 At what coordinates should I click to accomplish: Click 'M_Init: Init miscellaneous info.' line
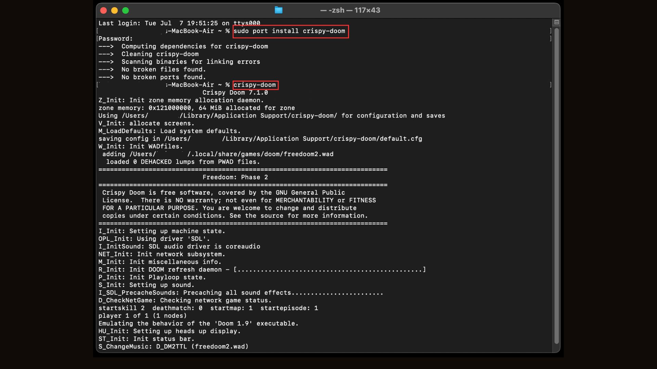point(160,262)
